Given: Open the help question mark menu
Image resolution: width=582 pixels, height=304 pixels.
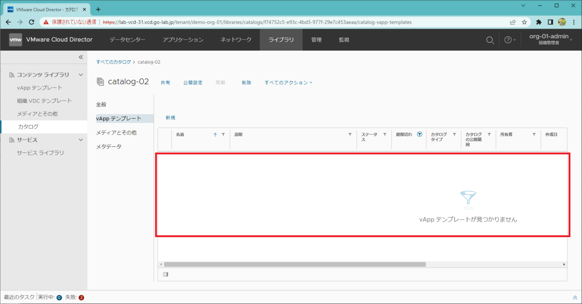Looking at the screenshot, I should [x=510, y=40].
